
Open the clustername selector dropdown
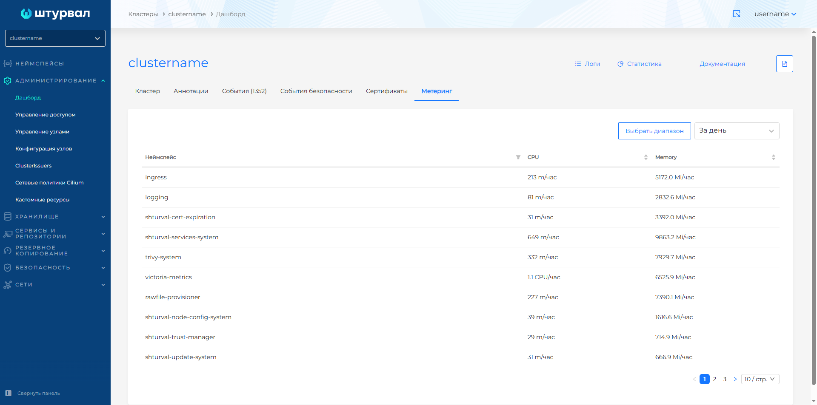[x=55, y=38]
